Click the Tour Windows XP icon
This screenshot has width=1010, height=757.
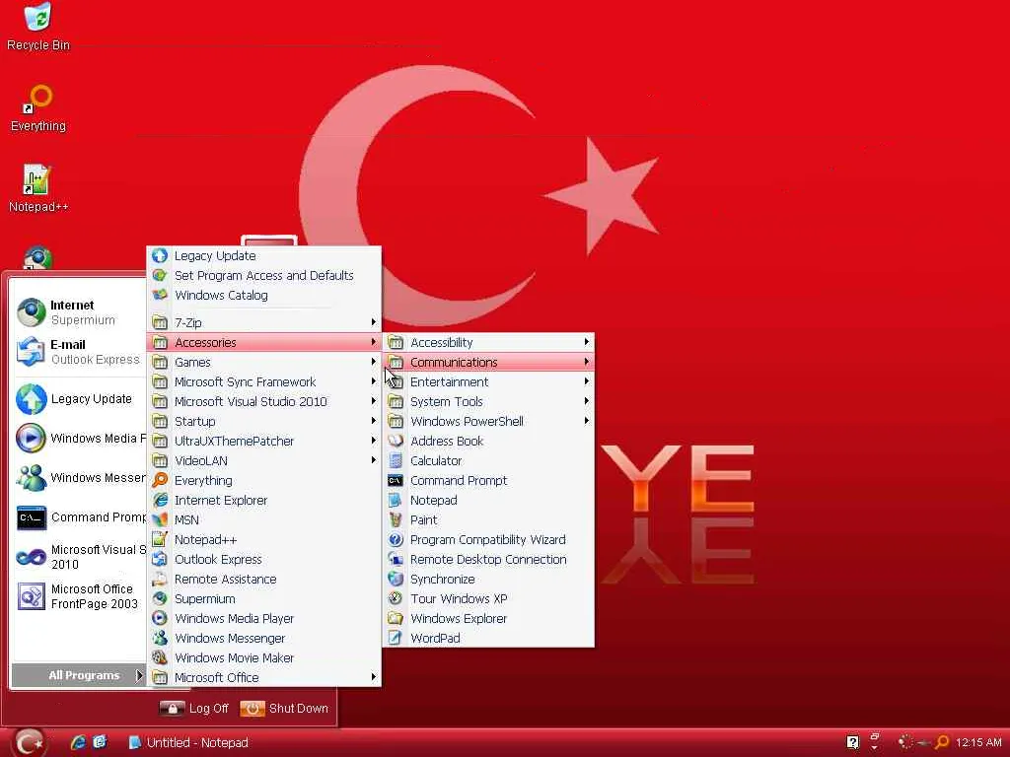396,598
